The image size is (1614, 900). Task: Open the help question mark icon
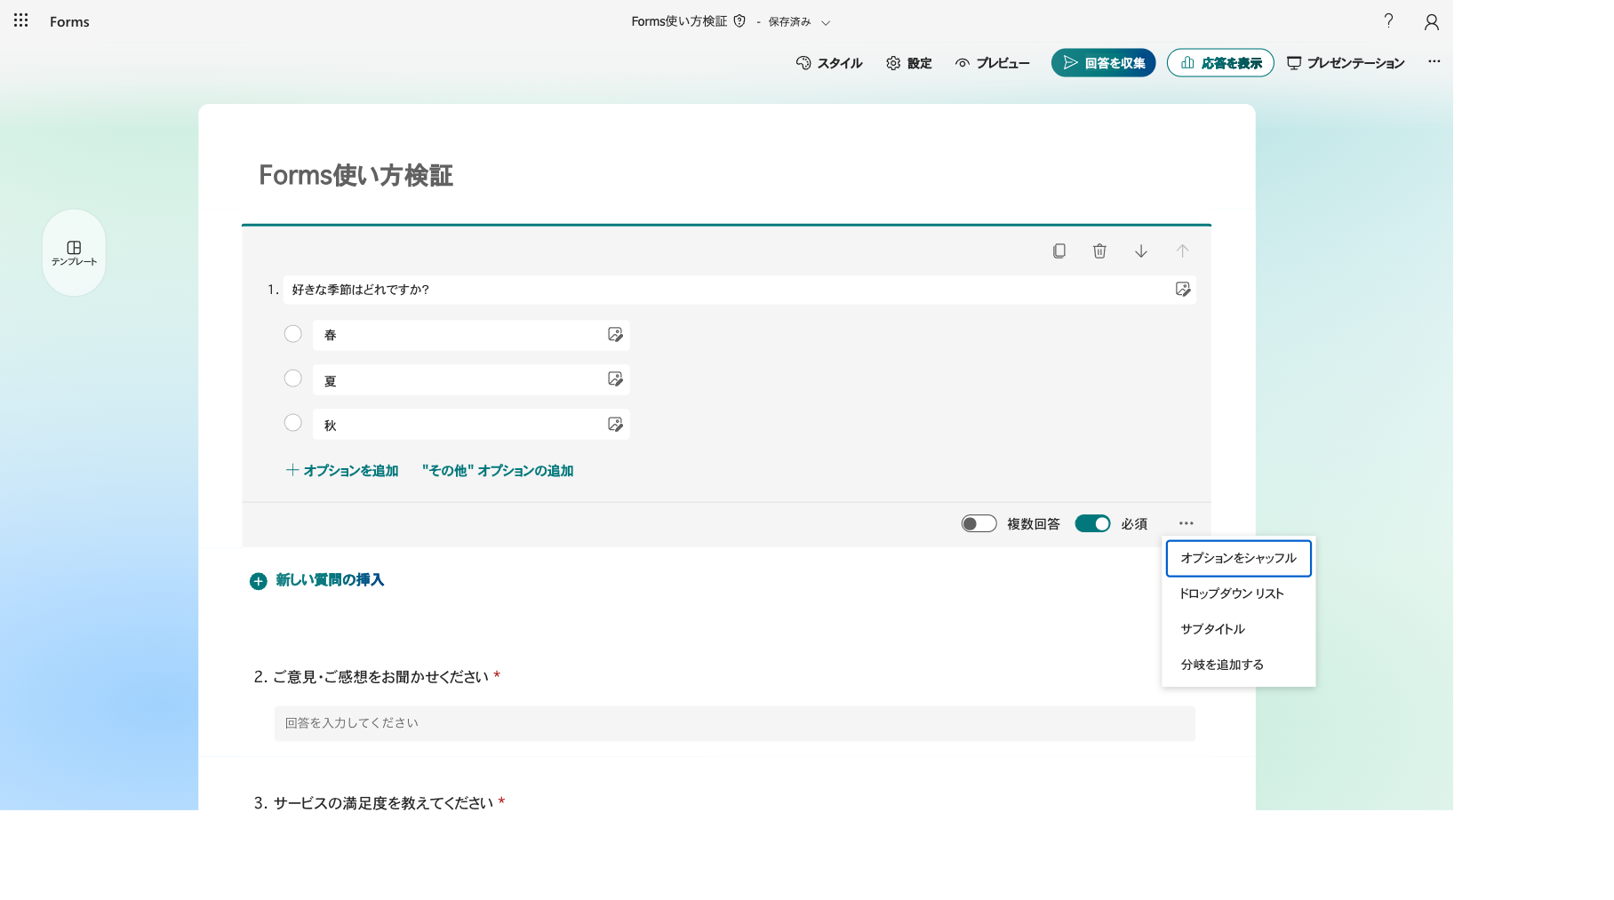pyautogui.click(x=1388, y=20)
